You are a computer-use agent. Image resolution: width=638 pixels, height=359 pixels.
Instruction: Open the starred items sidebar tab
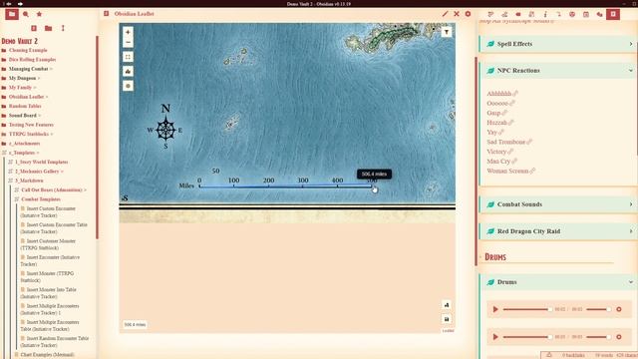tap(39, 14)
